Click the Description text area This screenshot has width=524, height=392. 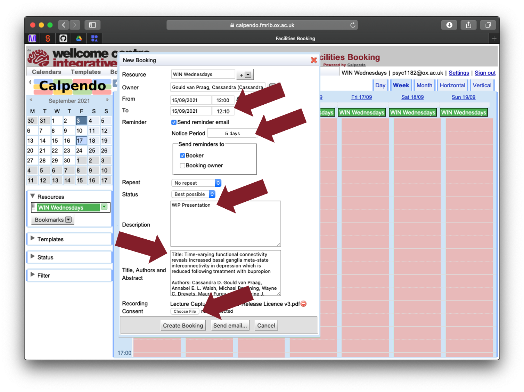[x=226, y=224]
